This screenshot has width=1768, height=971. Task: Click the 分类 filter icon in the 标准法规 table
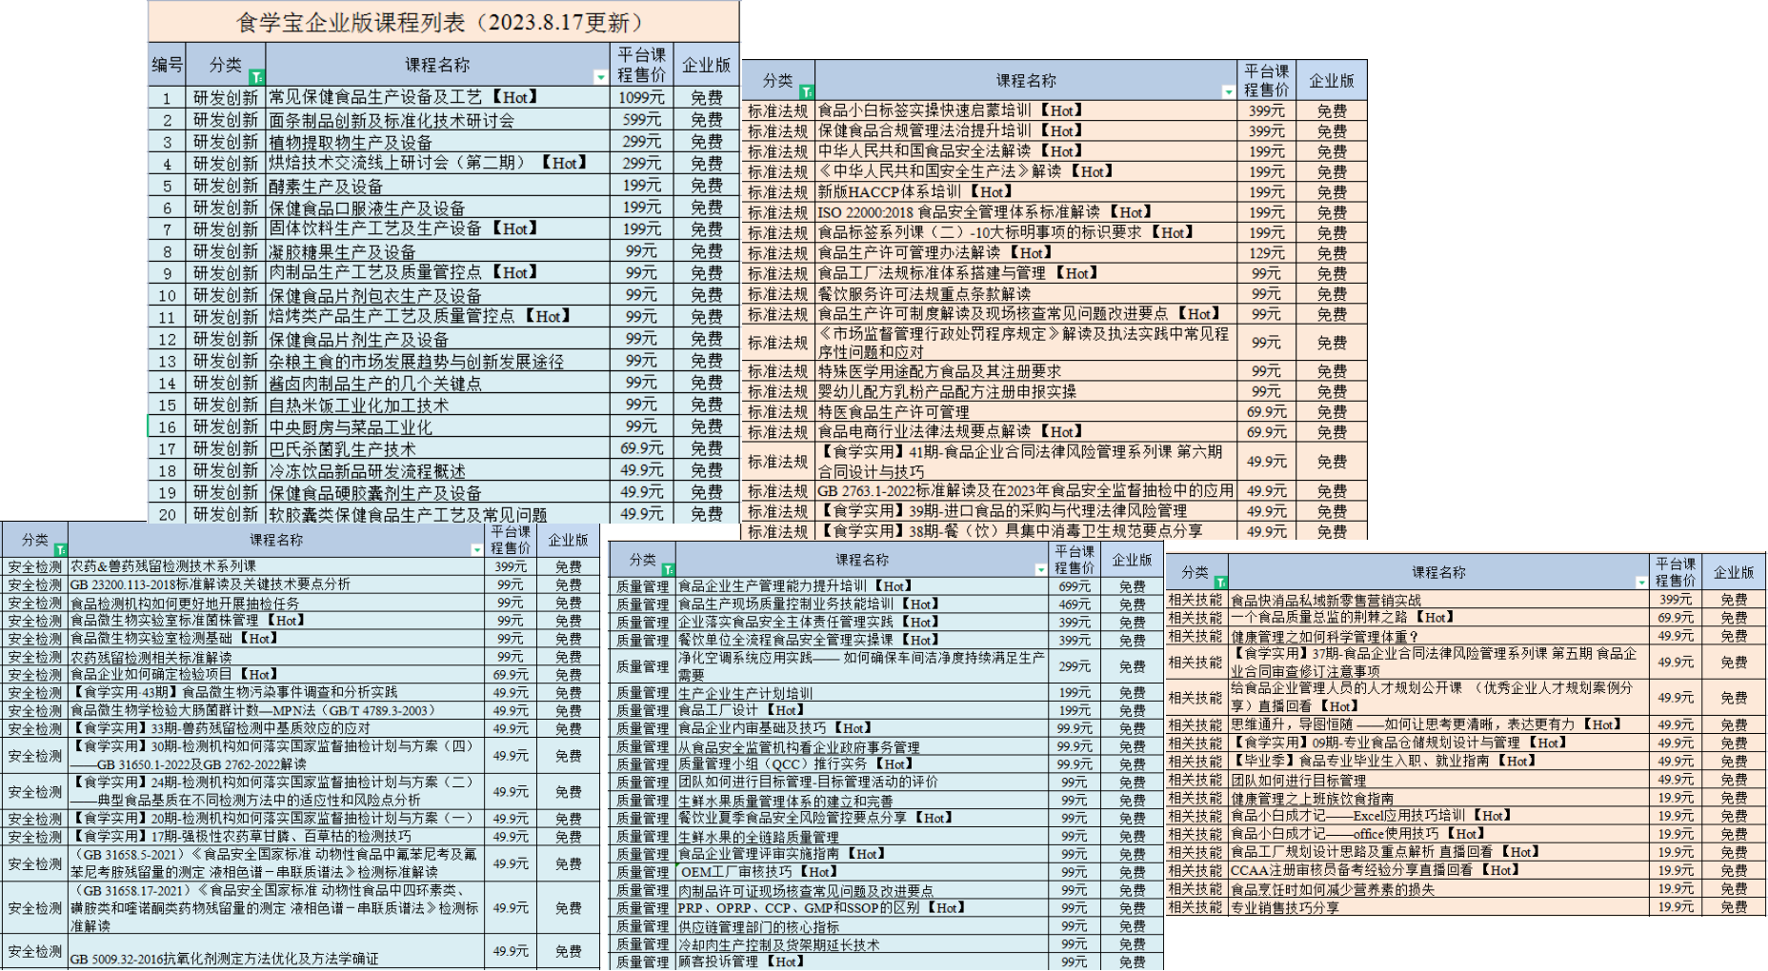click(x=806, y=92)
